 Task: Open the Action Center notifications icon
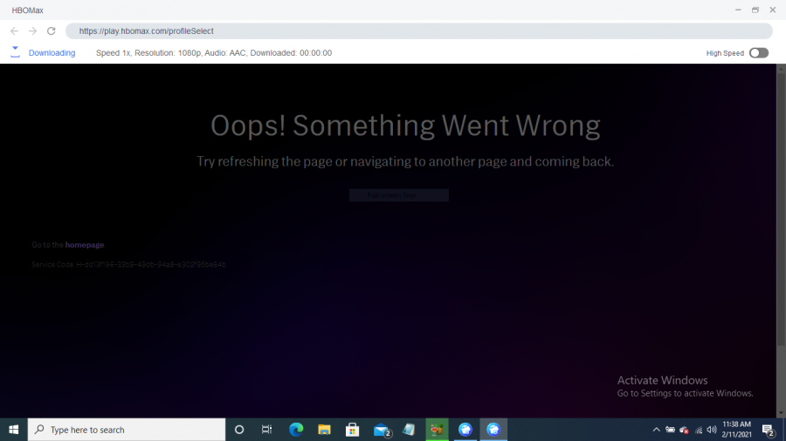pos(769,430)
